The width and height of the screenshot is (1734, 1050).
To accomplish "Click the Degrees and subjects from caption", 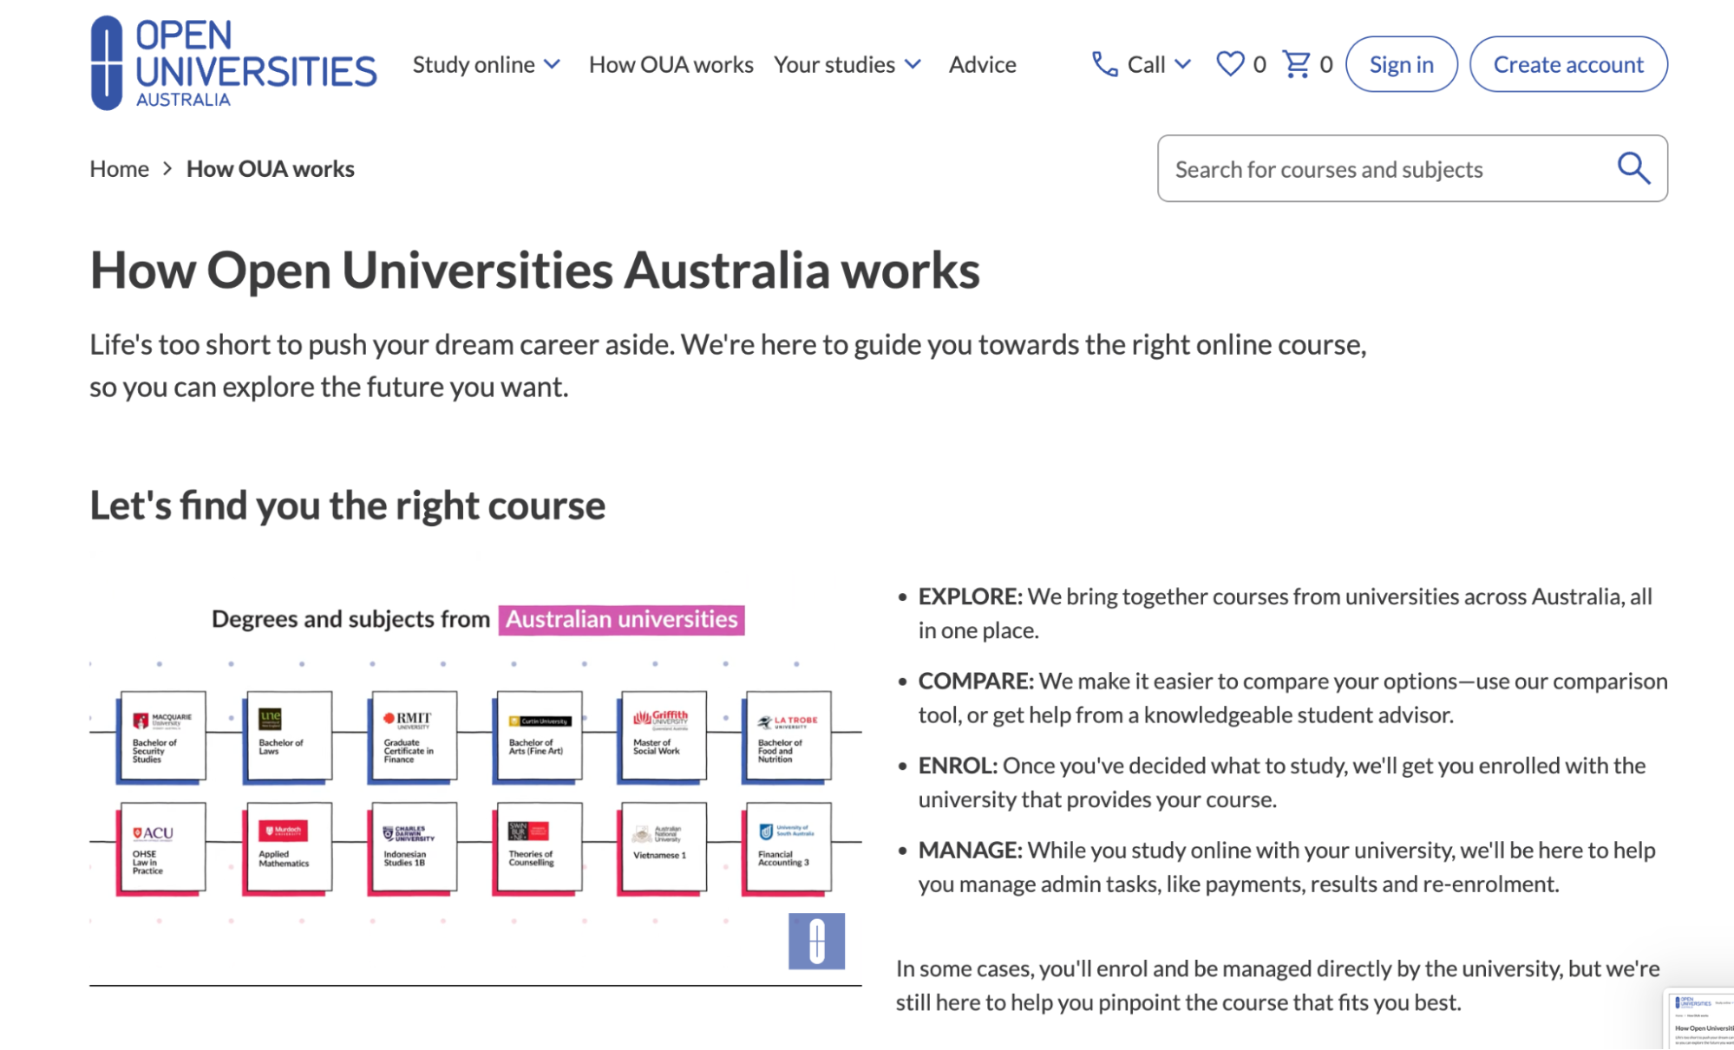I will pyautogui.click(x=350, y=619).
